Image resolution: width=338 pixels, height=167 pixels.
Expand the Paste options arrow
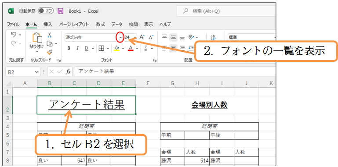[37, 52]
